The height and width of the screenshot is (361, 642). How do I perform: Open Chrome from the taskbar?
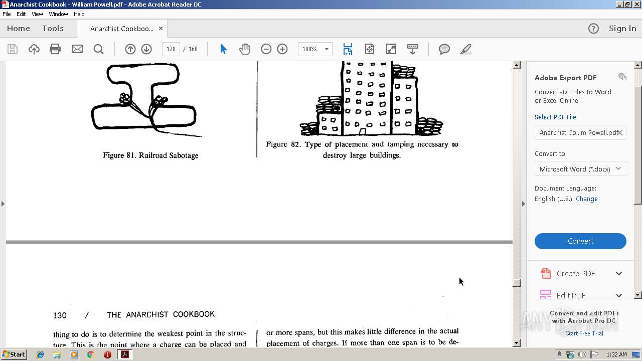[90, 354]
